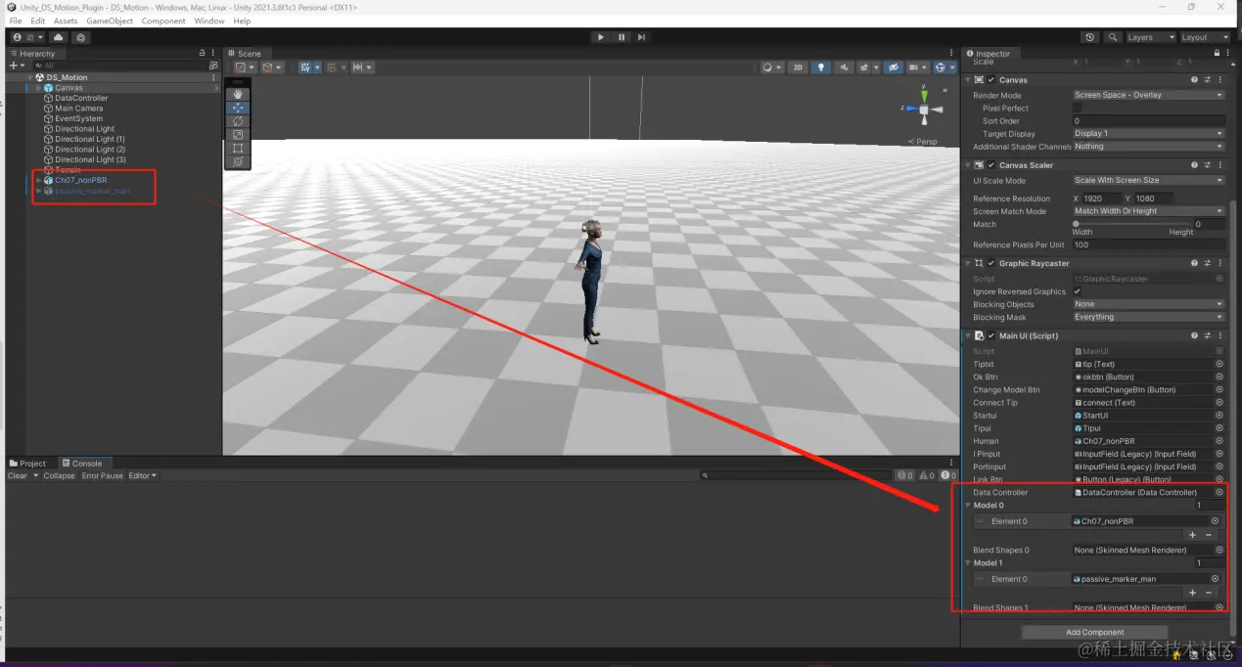Uncheck Ignore Reversed Graphics
Viewport: 1242px width, 667px height.
(1078, 291)
